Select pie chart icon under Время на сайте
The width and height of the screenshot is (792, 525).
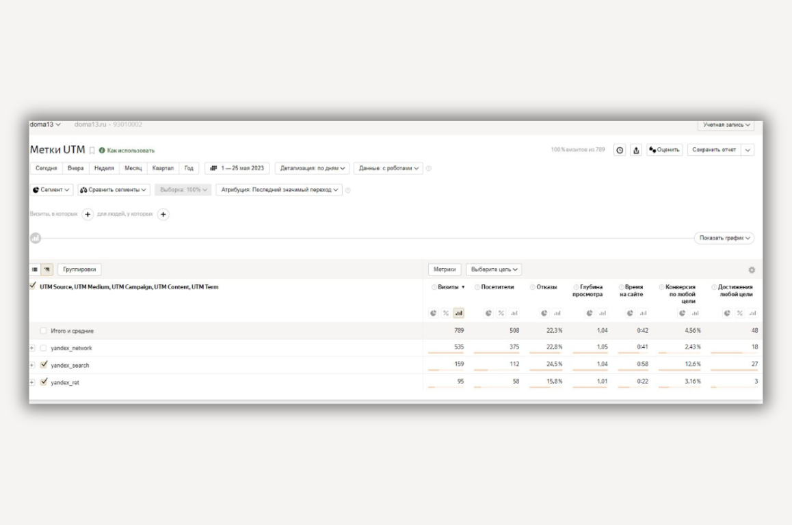(x=630, y=314)
